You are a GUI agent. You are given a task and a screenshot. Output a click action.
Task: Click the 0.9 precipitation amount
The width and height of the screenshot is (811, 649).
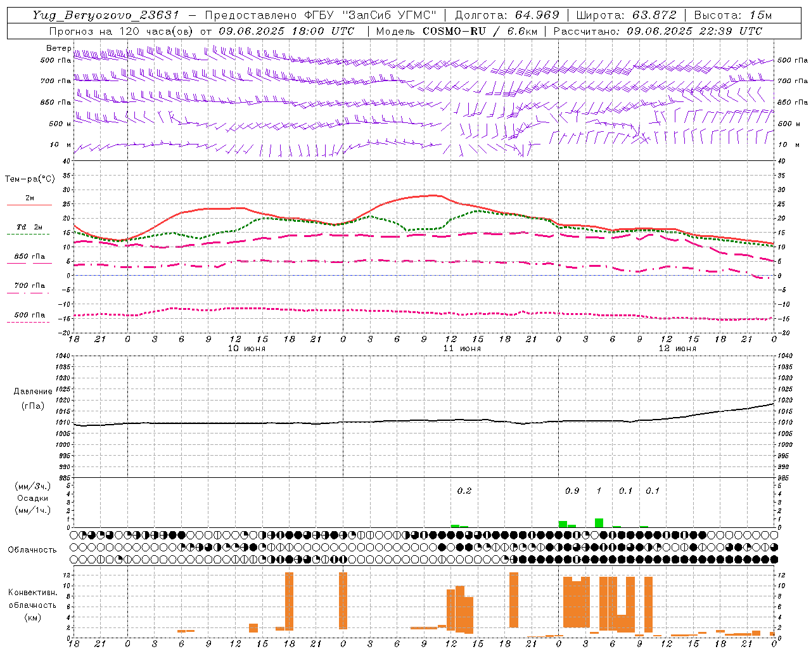tap(572, 491)
